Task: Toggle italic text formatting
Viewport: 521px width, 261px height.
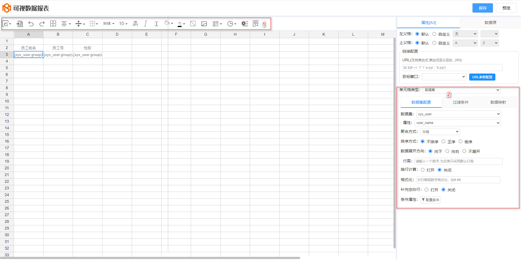Action: click(145, 24)
